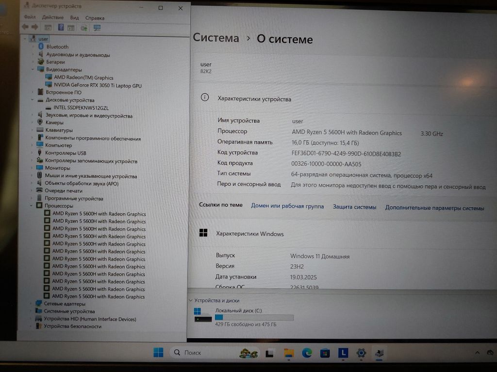
Task: Click the Forward arrow in Device Manager toolbar
Action: click(x=34, y=27)
